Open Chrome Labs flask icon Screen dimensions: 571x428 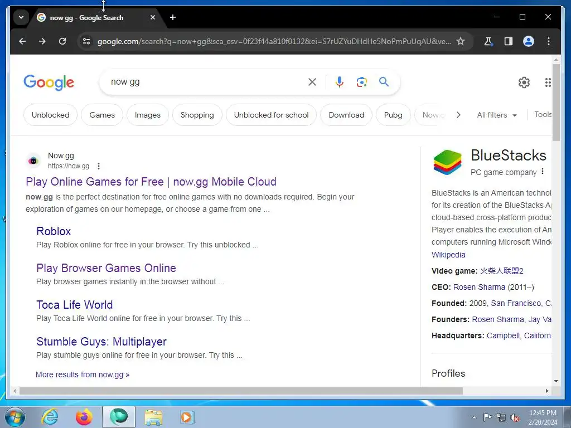488,41
